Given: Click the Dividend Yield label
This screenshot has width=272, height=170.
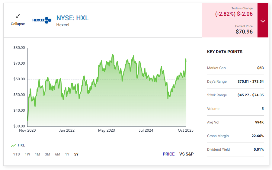Looking at the screenshot, I should point(218,149).
